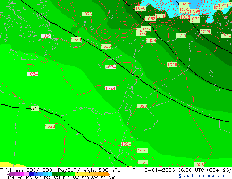Click the purple arrow starting the legend
The image size is (232, 179).
[8, 174]
